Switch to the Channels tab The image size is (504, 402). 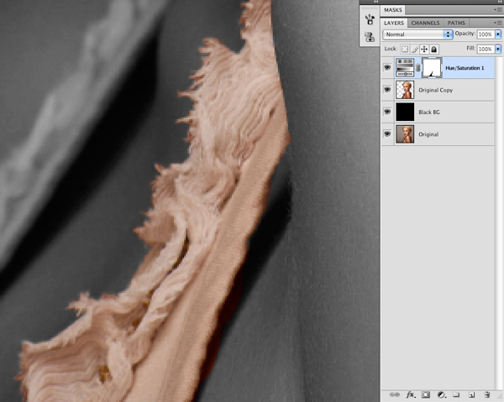click(425, 23)
